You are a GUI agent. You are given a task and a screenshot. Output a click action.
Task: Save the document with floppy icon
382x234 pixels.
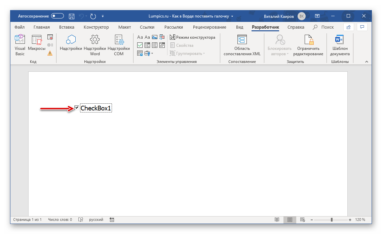coord(72,16)
